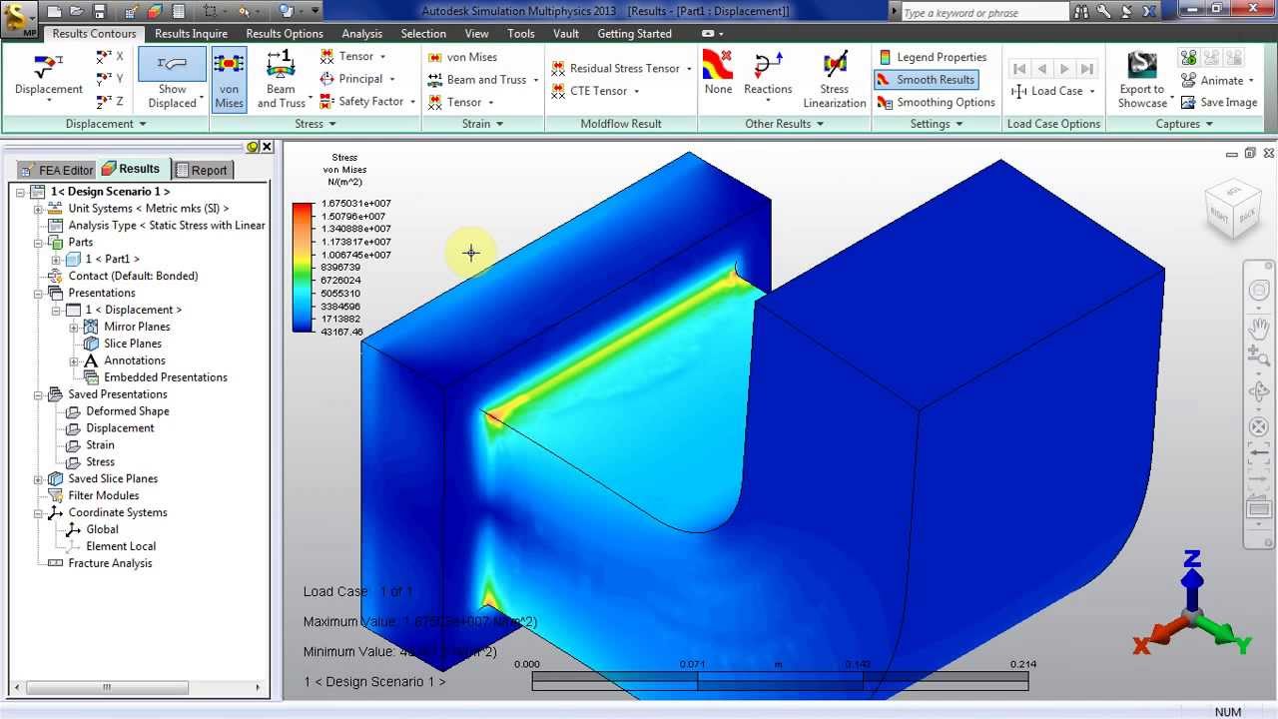The width and height of the screenshot is (1278, 719).
Task: Select Strain saved presentation
Action: click(100, 445)
